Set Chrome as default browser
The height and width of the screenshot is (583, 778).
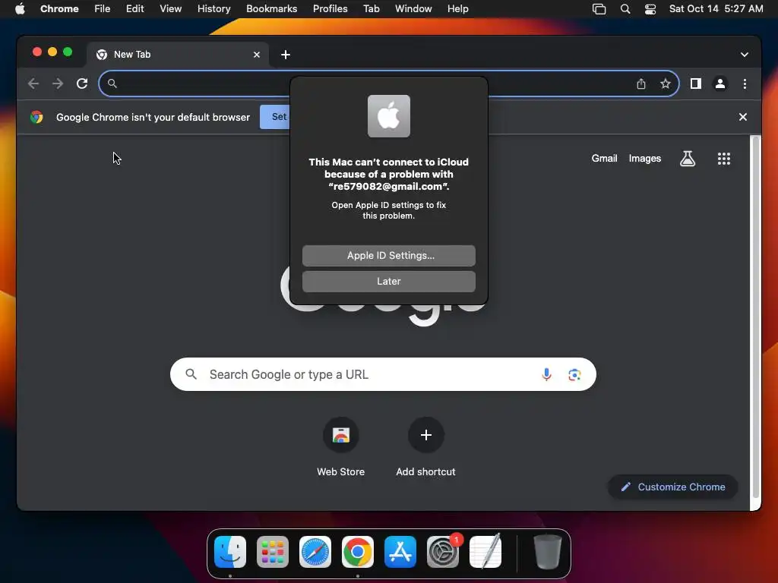(x=275, y=117)
